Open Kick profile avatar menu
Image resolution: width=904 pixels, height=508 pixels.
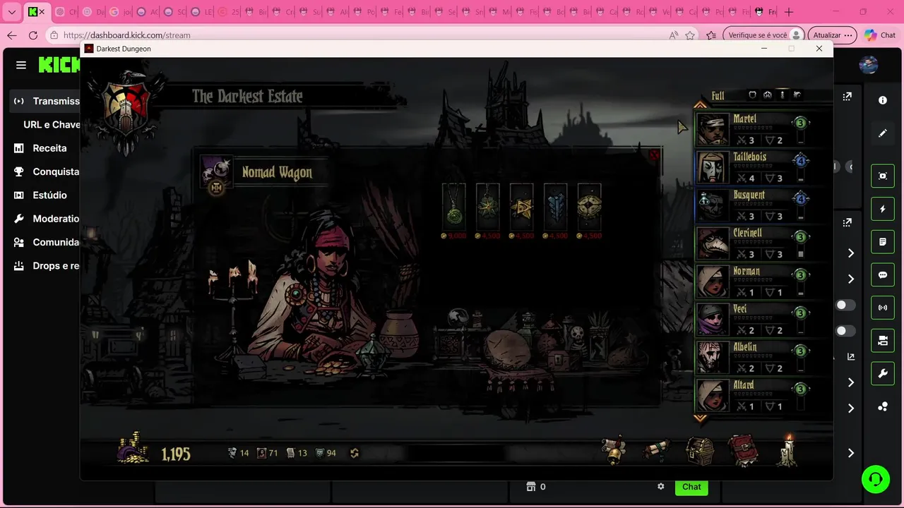(x=869, y=65)
